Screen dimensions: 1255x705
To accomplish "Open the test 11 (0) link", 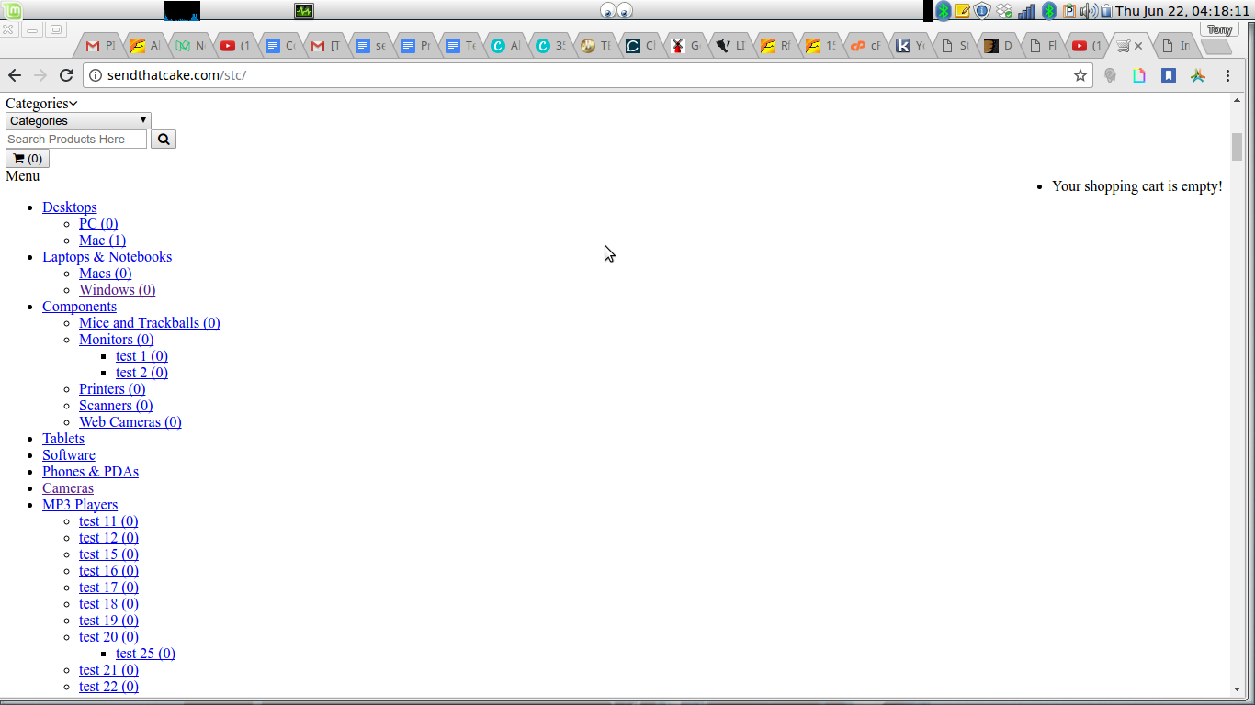I will (108, 520).
